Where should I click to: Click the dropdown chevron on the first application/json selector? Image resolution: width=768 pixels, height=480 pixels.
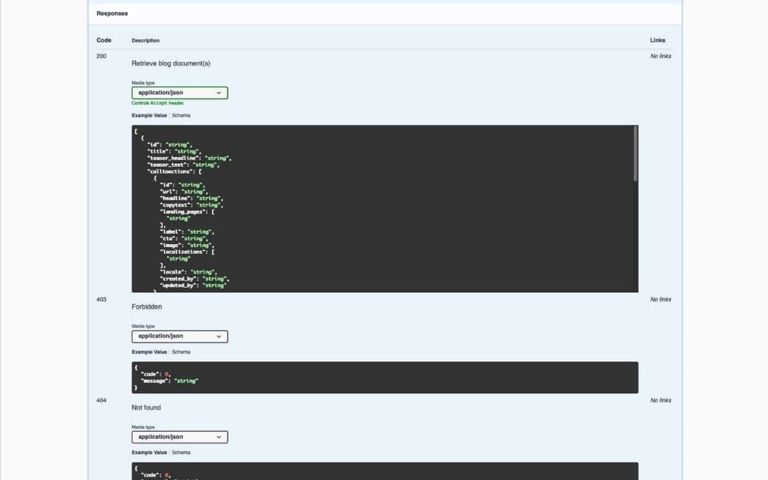219,92
